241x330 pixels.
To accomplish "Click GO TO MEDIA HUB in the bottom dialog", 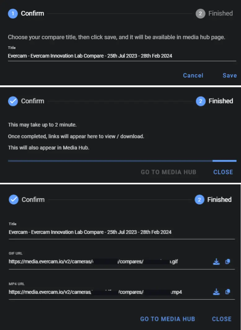I will (x=168, y=319).
